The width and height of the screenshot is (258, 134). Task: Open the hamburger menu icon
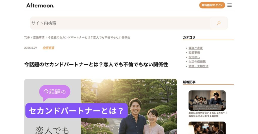[x=229, y=5]
